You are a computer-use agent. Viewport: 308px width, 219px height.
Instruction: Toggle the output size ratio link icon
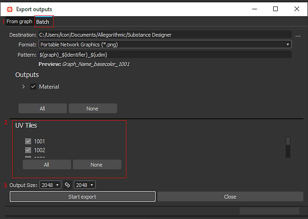point(67,185)
